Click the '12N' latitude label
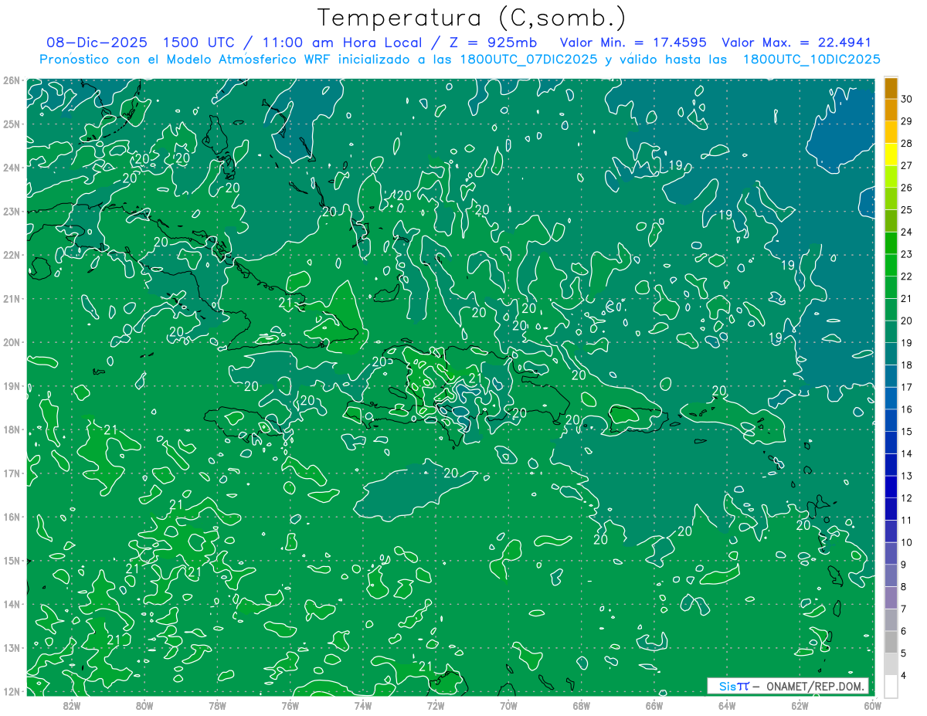The image size is (927, 716). pos(12,691)
